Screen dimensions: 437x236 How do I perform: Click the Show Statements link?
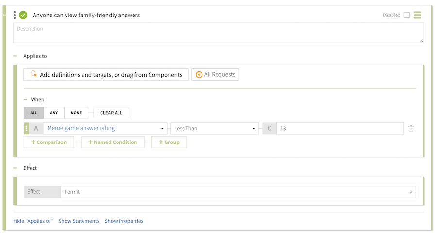pyautogui.click(x=79, y=221)
